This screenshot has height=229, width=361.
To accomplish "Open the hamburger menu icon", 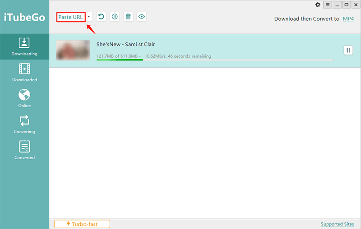I will pyautogui.click(x=328, y=5).
